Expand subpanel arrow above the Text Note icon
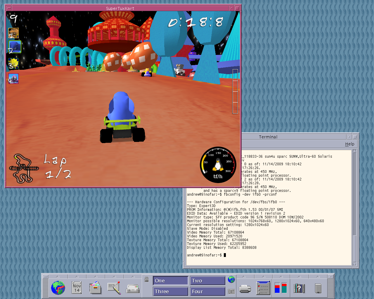 [114, 277]
